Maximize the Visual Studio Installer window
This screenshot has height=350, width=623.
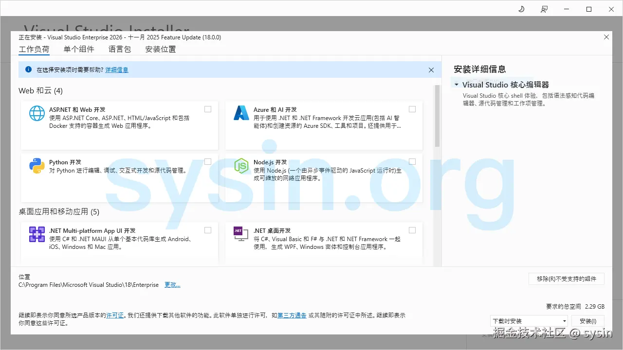click(589, 9)
